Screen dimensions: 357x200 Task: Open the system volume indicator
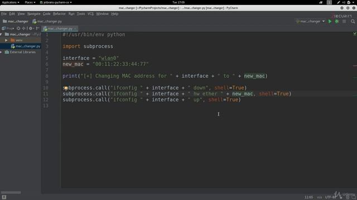pos(344,2)
